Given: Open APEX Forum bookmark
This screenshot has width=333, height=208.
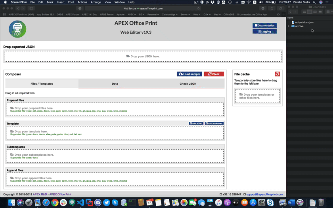Looking at the screenshot, I should (72, 14).
